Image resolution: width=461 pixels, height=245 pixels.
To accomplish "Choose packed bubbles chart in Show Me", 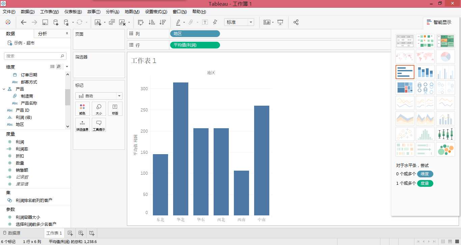I will [x=445, y=149].
